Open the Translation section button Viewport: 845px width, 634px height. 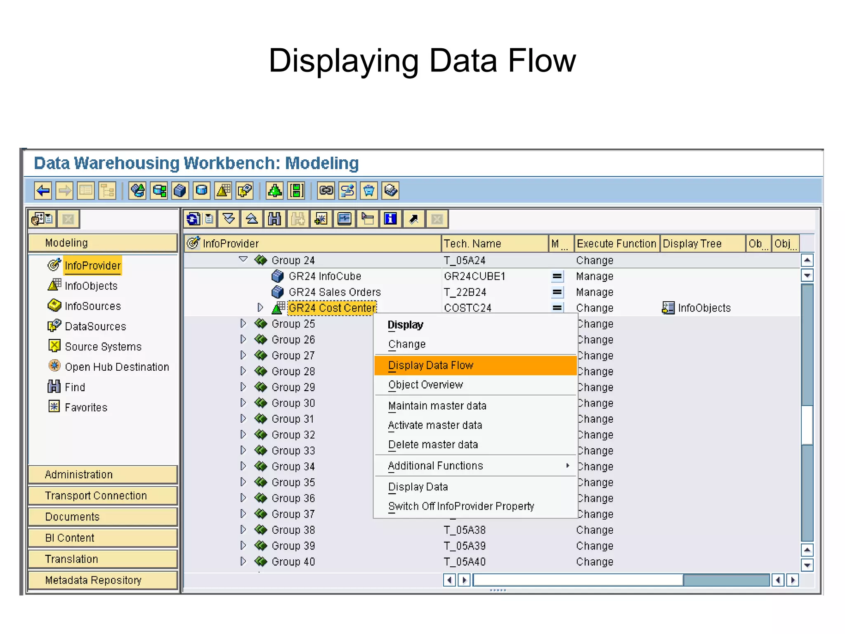pyautogui.click(x=103, y=559)
